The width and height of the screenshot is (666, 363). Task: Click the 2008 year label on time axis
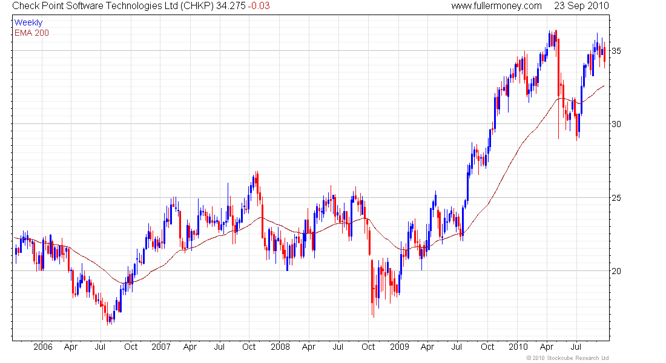point(280,347)
